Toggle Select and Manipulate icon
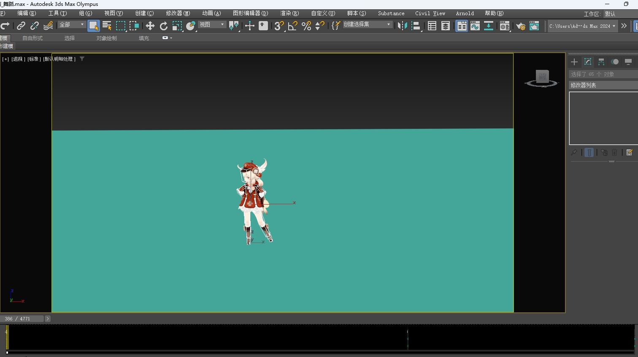The height and width of the screenshot is (357, 638). coord(250,26)
